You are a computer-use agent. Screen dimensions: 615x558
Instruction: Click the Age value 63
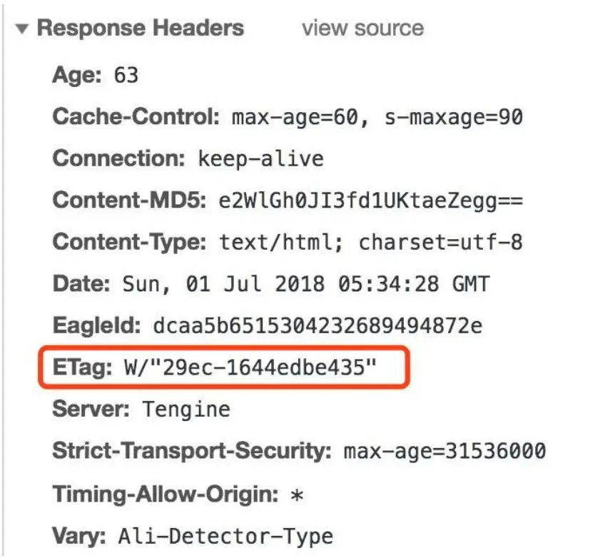126,74
